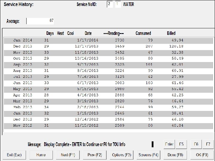This screenshot has width=215, height=161.
Task: Click F6 for TOU info
Action: (196, 144)
